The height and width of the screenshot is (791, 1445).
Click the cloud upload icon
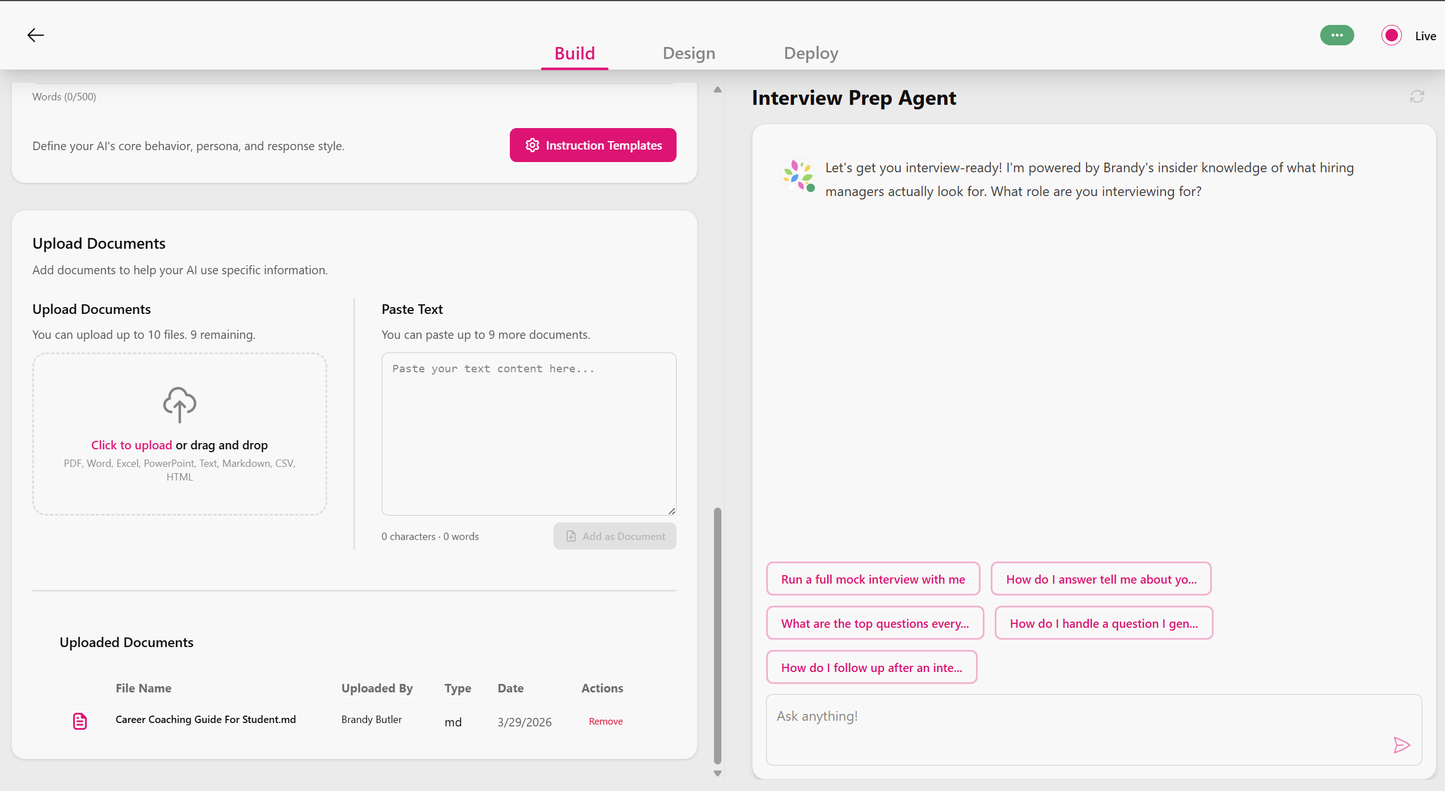tap(179, 405)
